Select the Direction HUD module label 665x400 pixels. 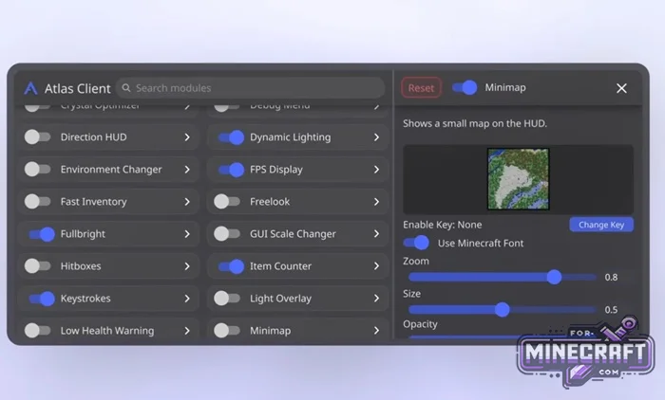point(93,137)
